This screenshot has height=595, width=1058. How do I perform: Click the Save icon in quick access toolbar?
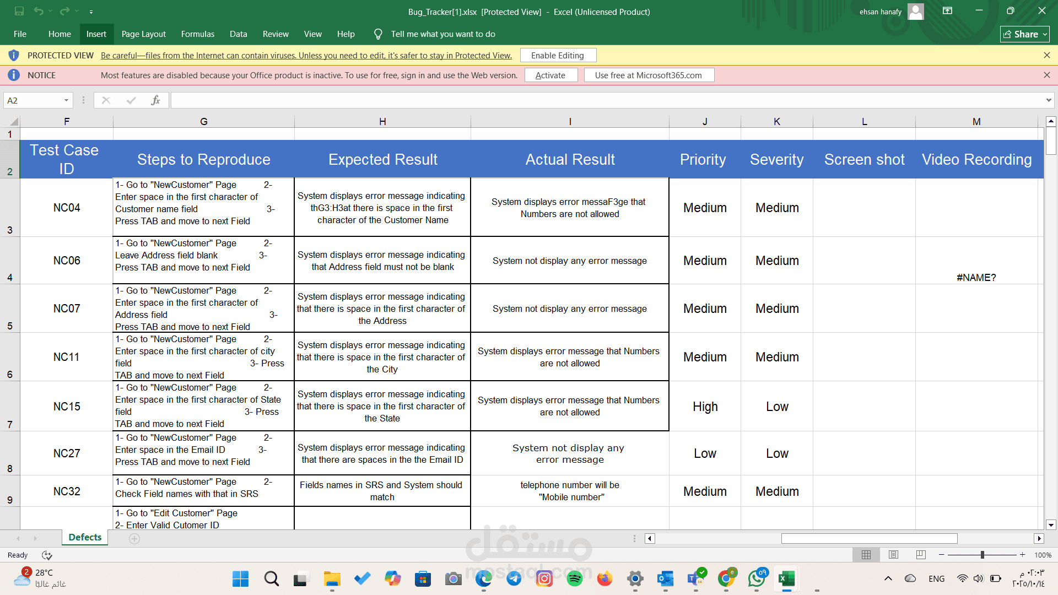click(19, 12)
